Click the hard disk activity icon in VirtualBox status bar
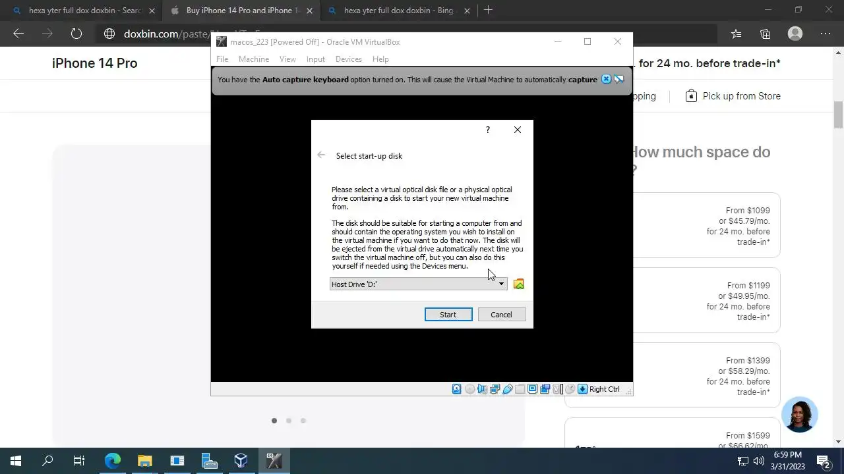 coord(456,389)
